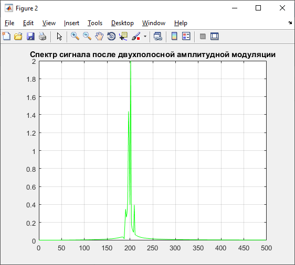The height and width of the screenshot is (265, 295).
Task: Show plot tools and dock figure icon
Action: (215, 36)
